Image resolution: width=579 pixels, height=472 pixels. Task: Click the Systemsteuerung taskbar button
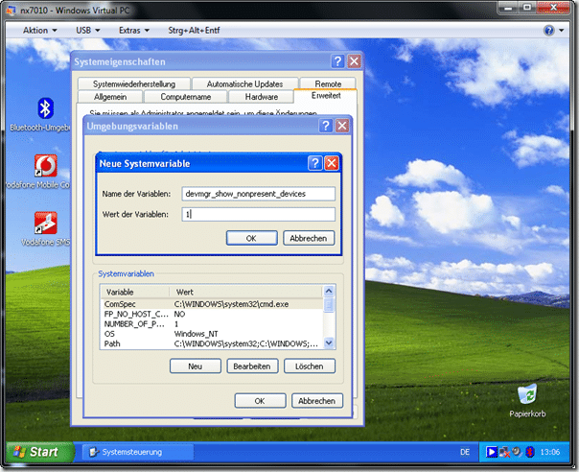point(137,452)
